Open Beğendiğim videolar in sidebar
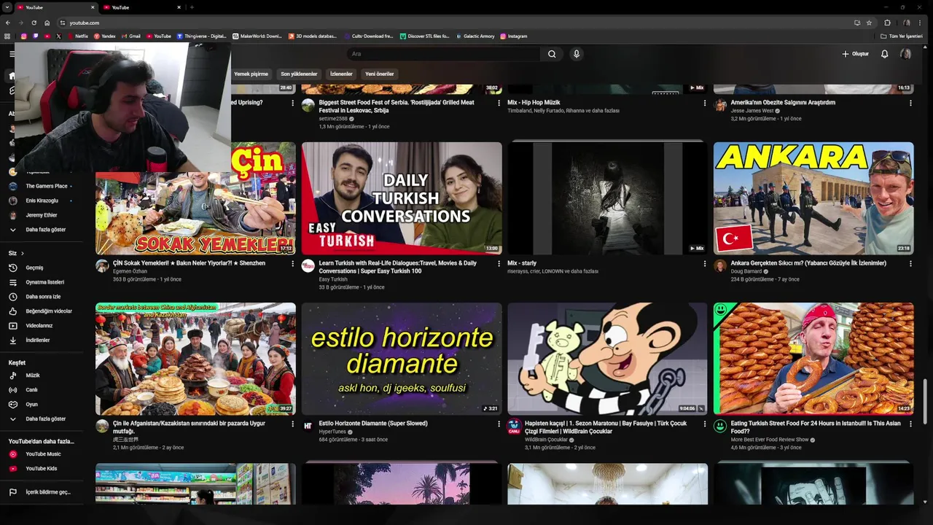The image size is (933, 525). point(42,311)
